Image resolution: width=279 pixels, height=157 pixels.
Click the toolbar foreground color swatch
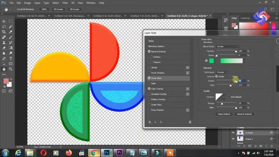(x=6, y=81)
